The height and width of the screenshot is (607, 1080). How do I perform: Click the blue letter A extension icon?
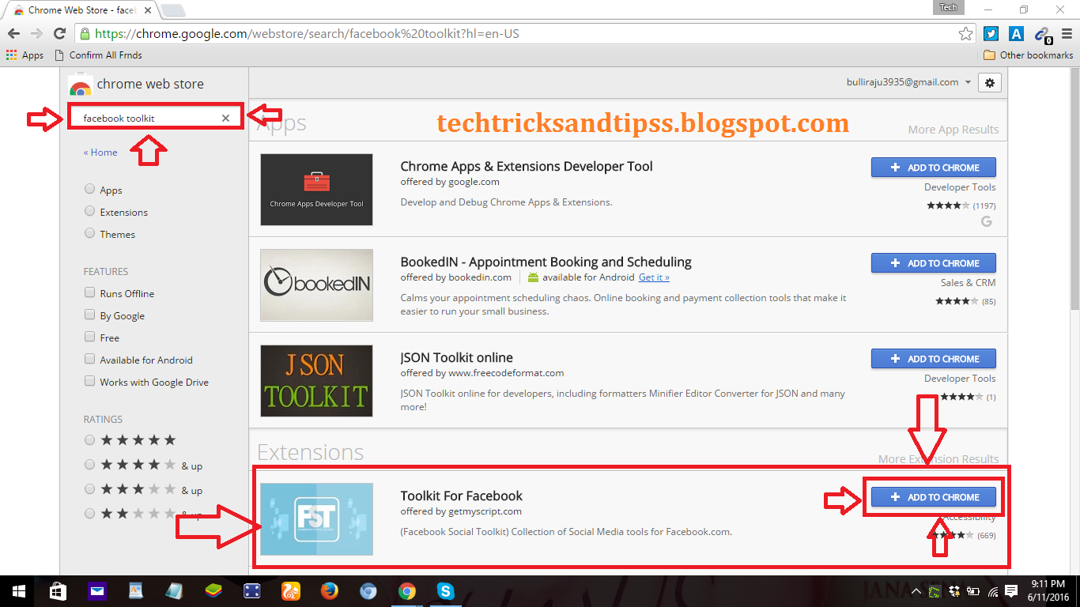tap(1017, 34)
